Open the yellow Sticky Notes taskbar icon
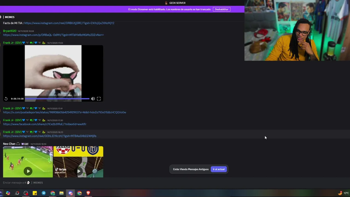This screenshot has width=350, height=197. (x=35, y=193)
